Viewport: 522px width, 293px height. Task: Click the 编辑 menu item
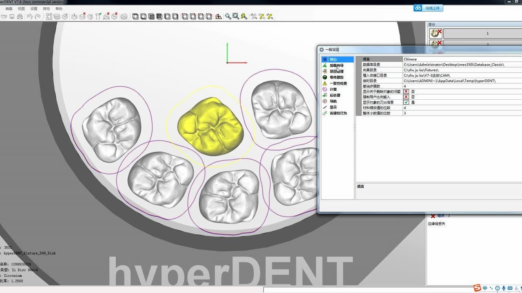click(x=9, y=8)
